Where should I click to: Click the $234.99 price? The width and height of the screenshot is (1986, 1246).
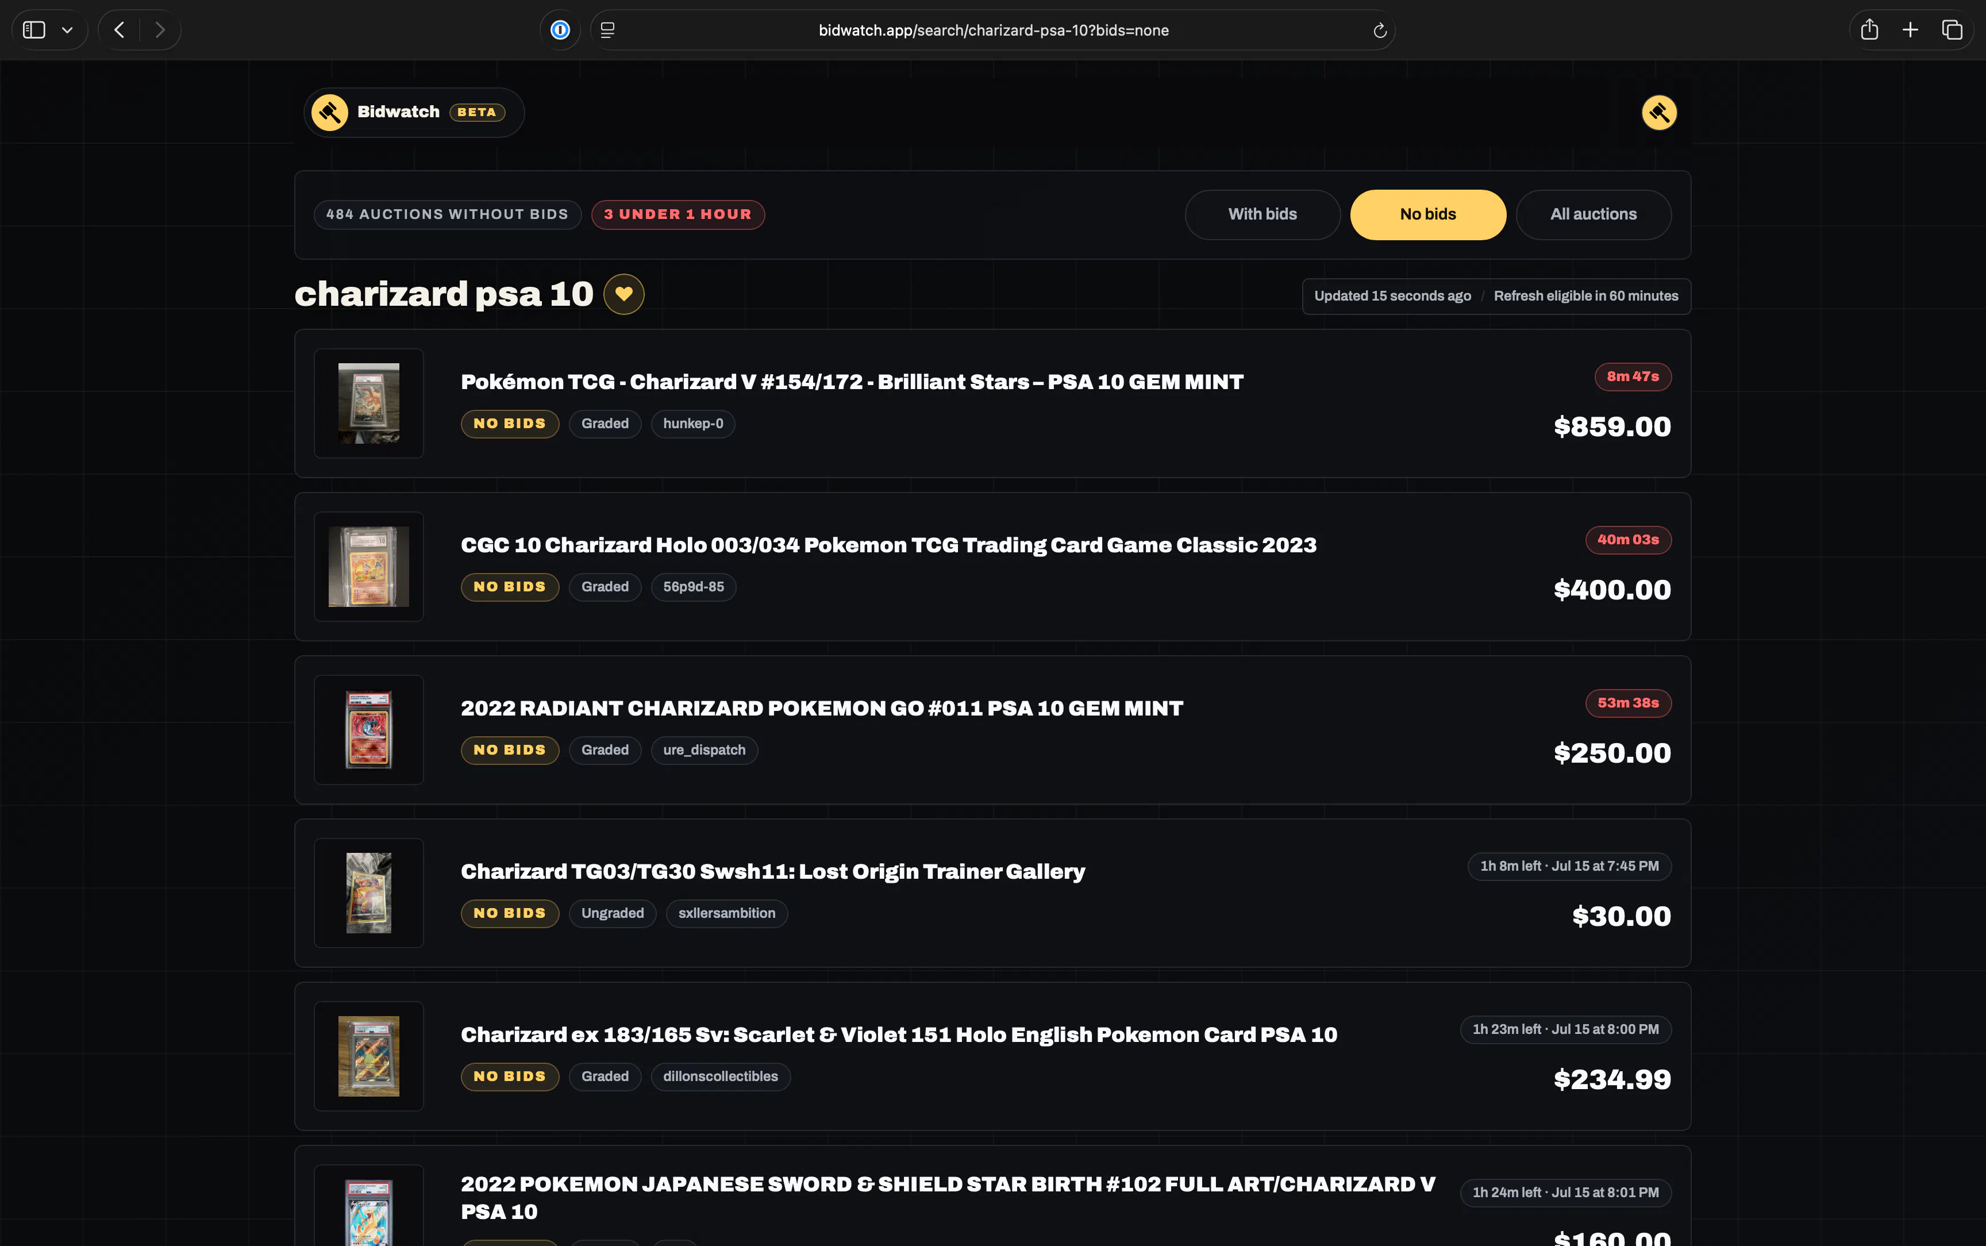[x=1612, y=1079]
